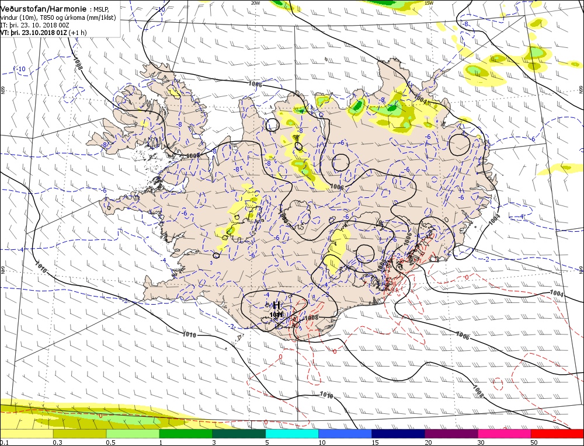This screenshot has width=584, height=446.
Task: Click the 1011 pressure value under H
Action: click(276, 315)
